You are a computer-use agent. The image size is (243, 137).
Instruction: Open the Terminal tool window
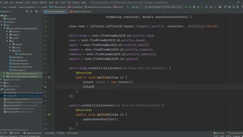[15, 133]
